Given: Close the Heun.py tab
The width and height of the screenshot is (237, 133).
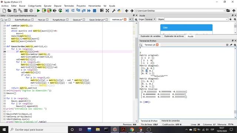Looking at the screenshot, I should tap(47, 20).
